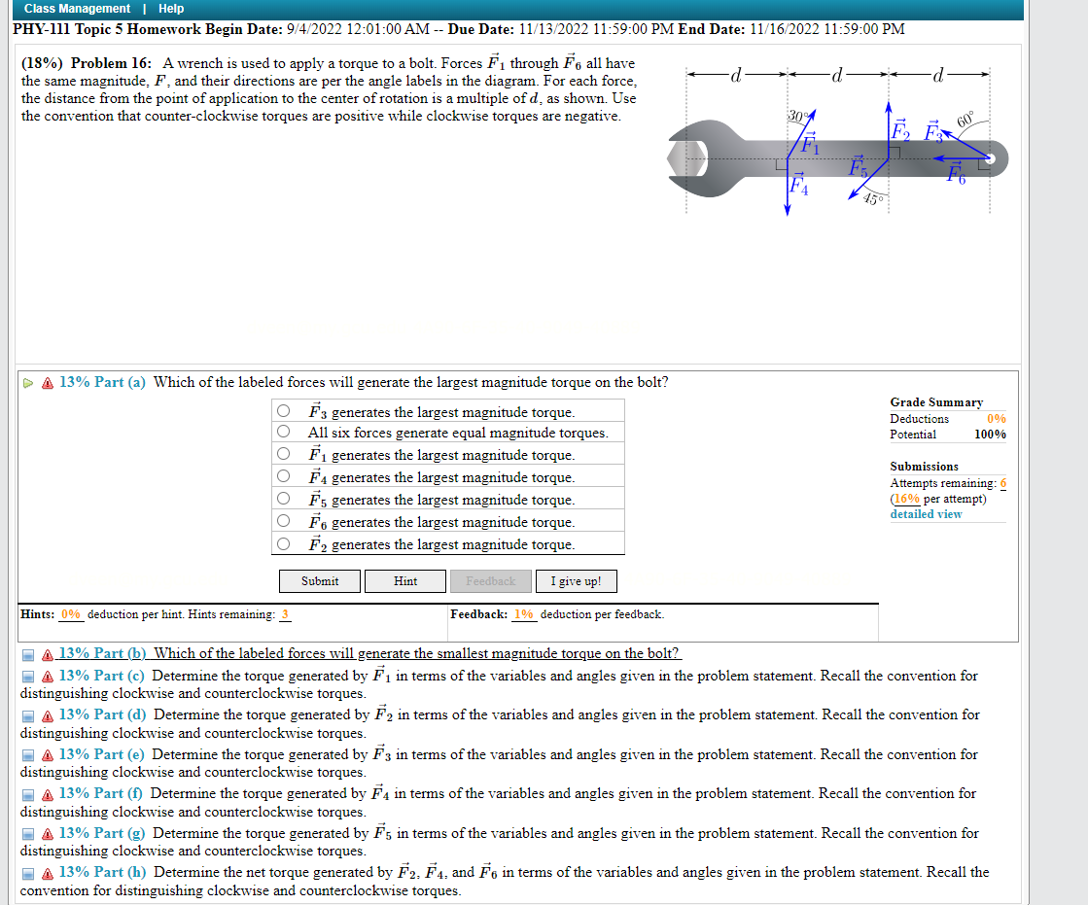Click warning triangle icon for Part (b)
This screenshot has height=905, width=1088.
pyautogui.click(x=48, y=654)
